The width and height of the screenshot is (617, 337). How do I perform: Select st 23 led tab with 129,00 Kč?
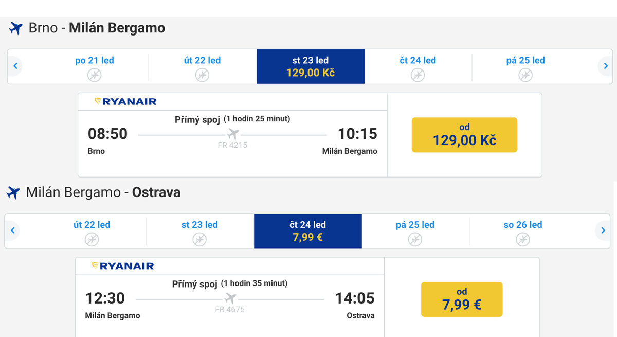tap(310, 66)
